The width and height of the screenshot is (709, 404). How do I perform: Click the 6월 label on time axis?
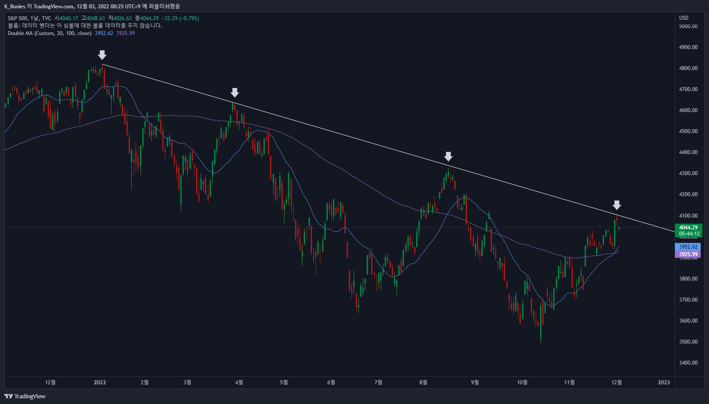pos(331,383)
